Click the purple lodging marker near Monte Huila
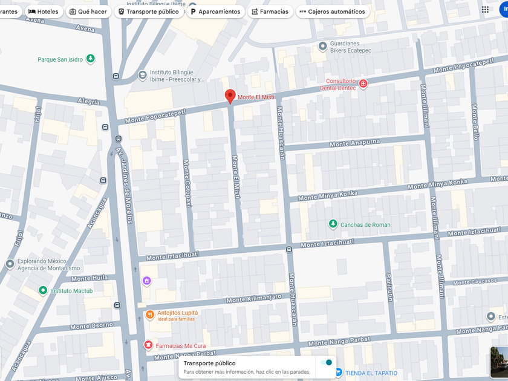This screenshot has height=381, width=508. tap(146, 281)
